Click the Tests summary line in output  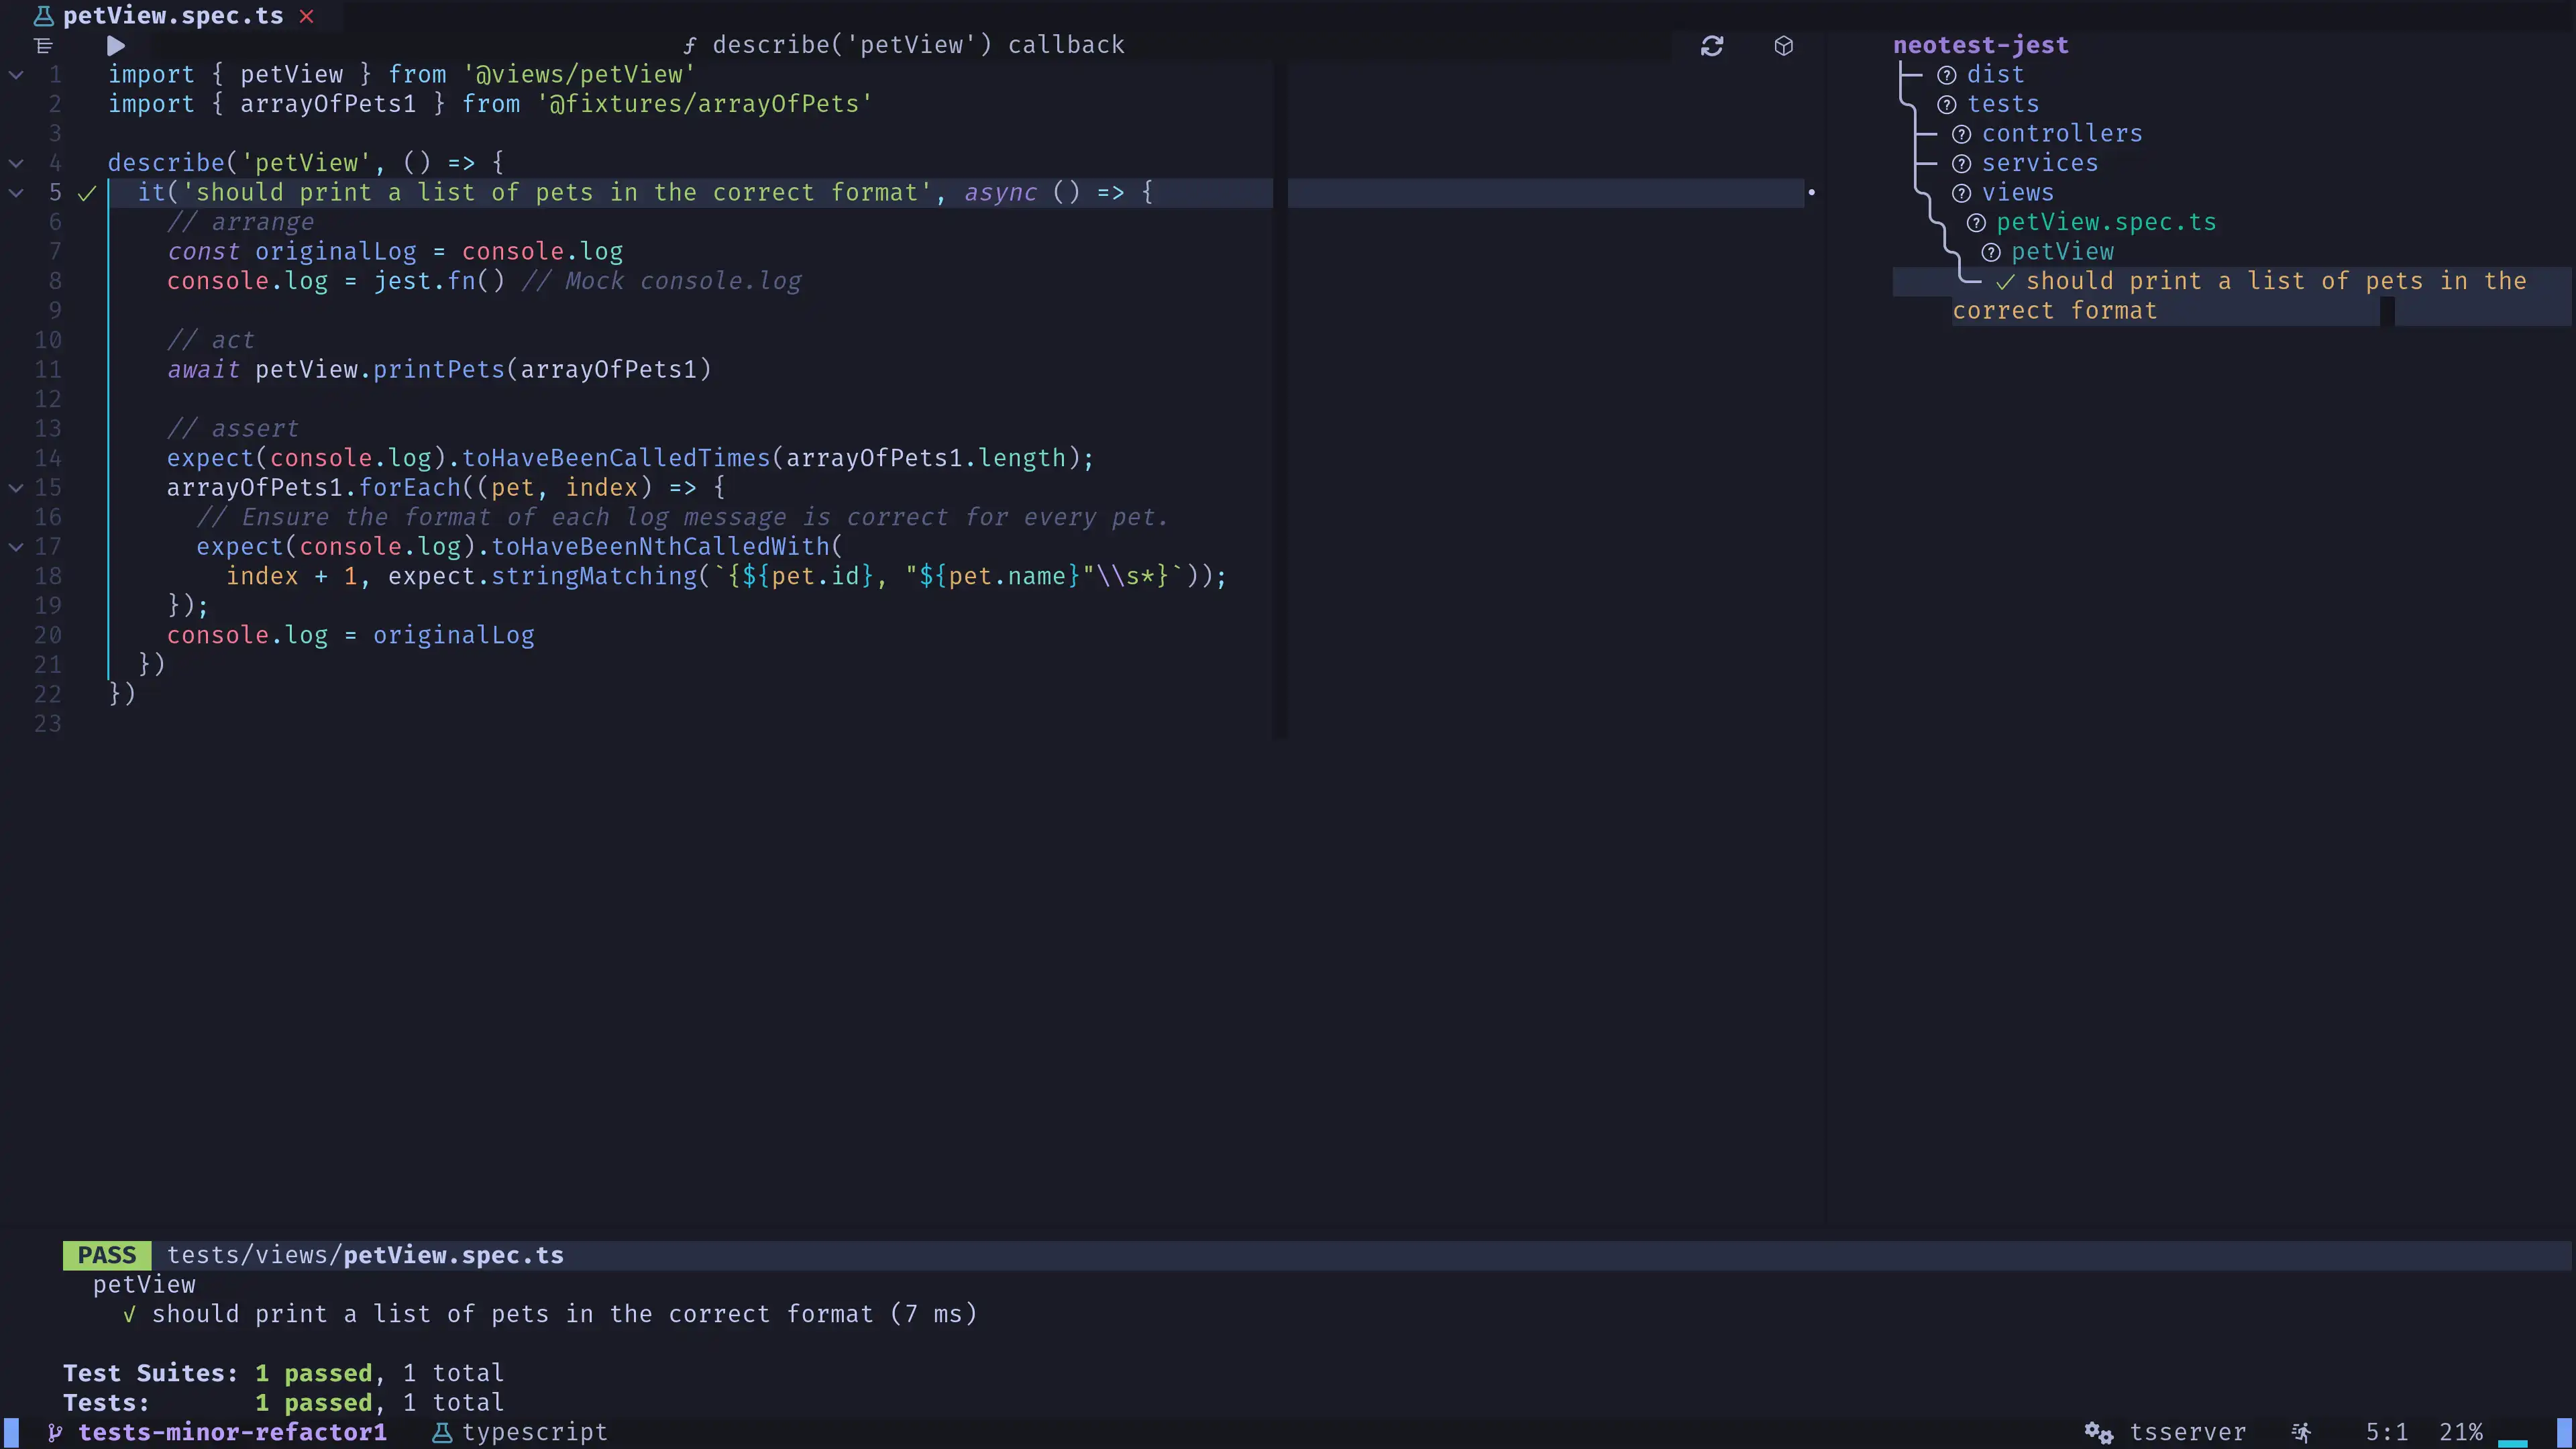tap(284, 1403)
